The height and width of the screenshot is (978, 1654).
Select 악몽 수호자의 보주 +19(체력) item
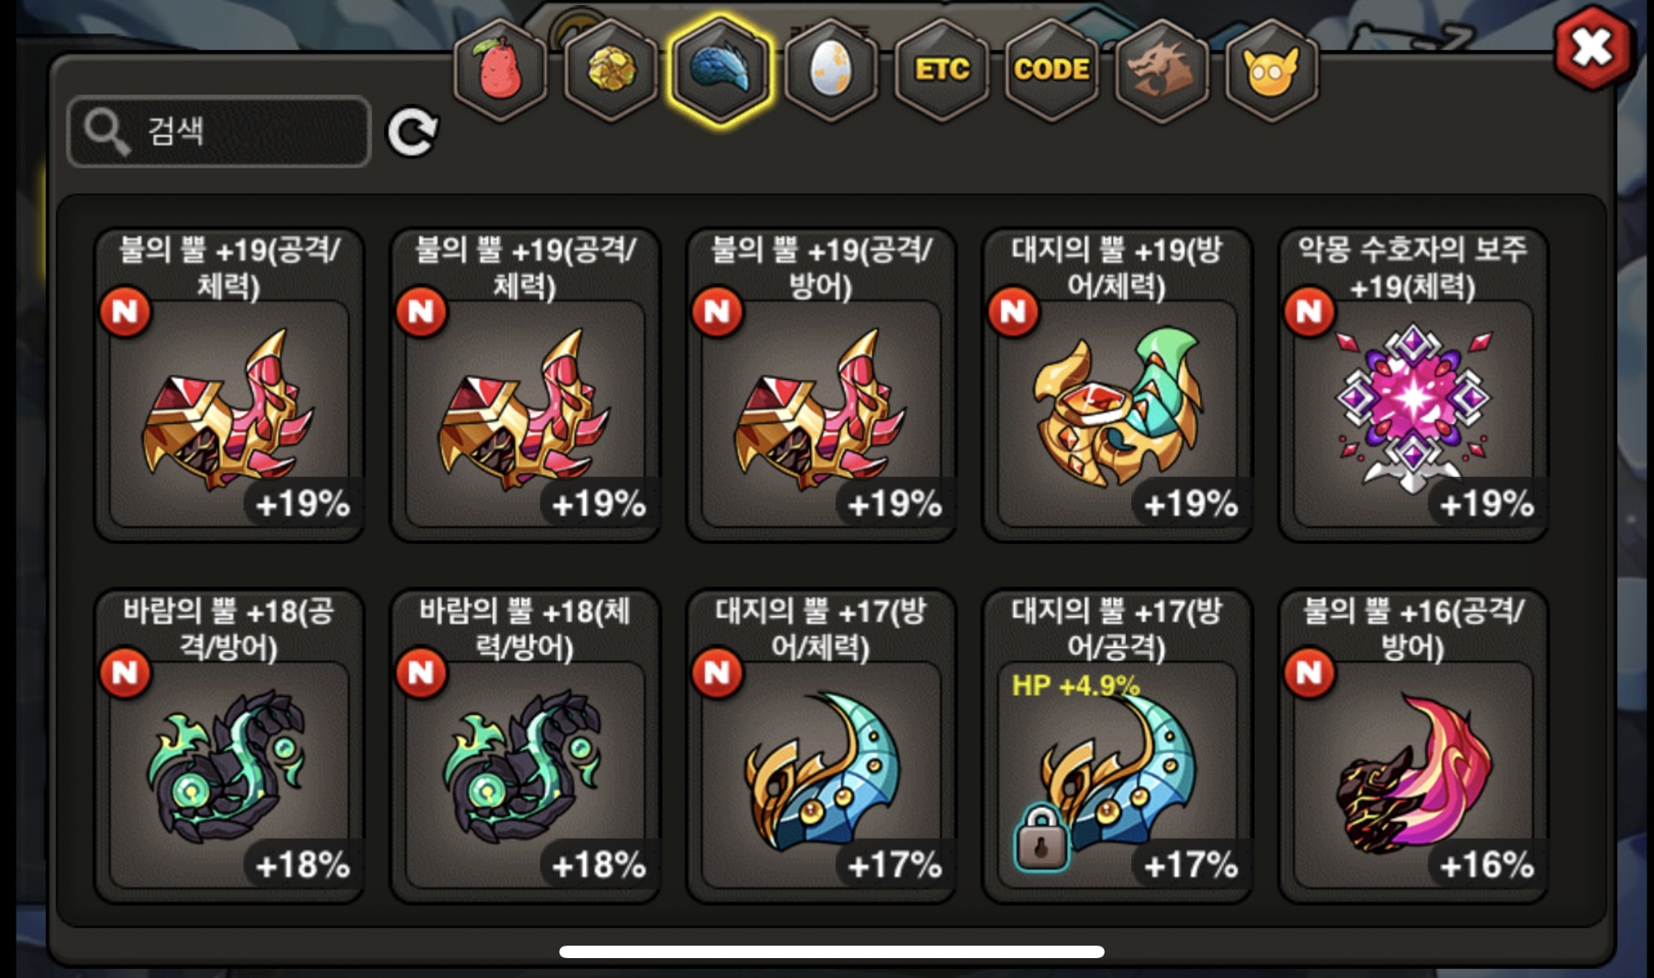[x=1412, y=385]
